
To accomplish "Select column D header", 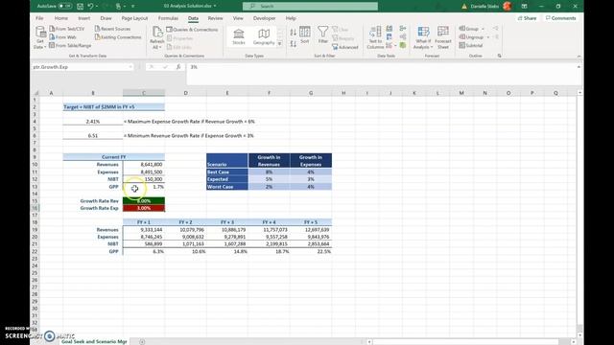I will tap(185, 93).
